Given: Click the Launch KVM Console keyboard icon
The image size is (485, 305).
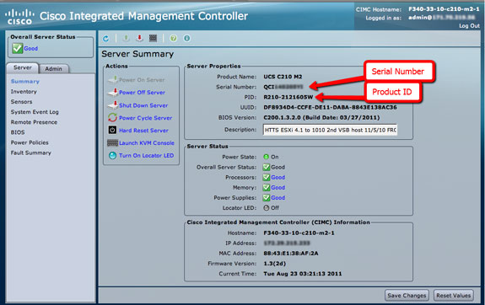Looking at the screenshot, I should click(112, 142).
